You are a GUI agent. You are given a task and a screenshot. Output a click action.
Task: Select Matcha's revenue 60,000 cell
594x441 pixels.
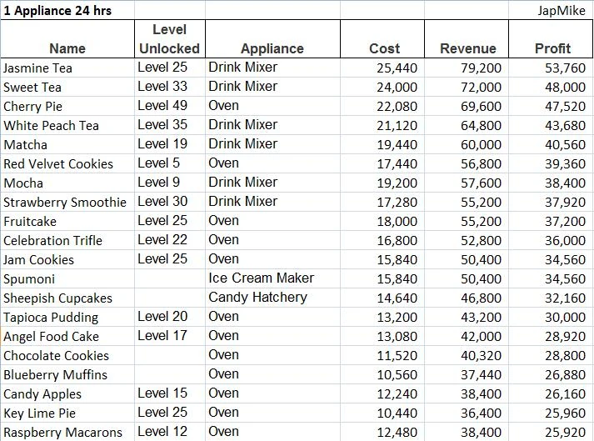(467, 144)
